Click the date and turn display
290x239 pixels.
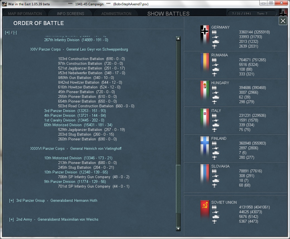(252, 13)
